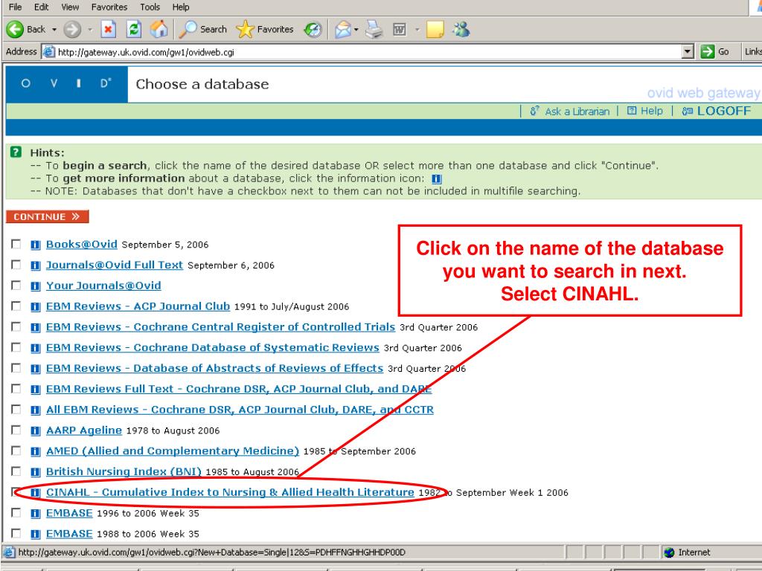Click the Mail envelope icon
The height and width of the screenshot is (571, 762).
click(342, 30)
